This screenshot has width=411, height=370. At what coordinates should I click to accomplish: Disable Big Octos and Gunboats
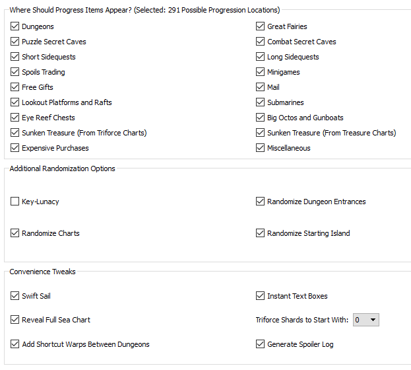point(260,118)
